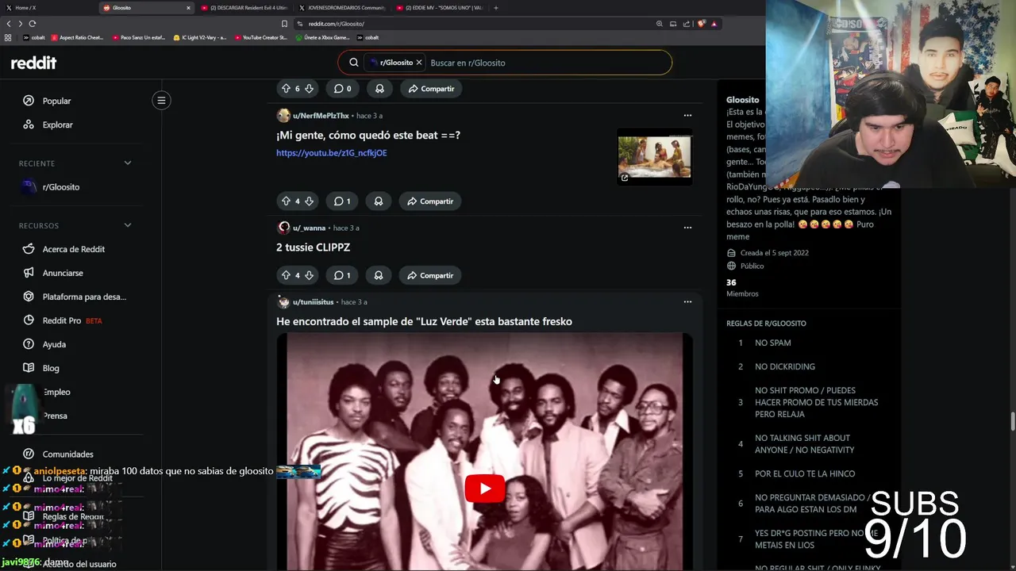Open options menu for 2 tussie CLIPPZ post
This screenshot has width=1016, height=571.
tap(687, 228)
